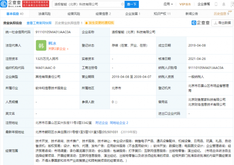Open VIP服务 link

pos(185,4)
